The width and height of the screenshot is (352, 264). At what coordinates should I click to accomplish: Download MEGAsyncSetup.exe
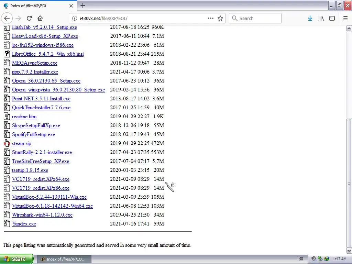click(35, 63)
